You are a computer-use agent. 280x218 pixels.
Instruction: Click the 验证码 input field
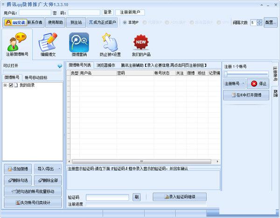[107, 197]
